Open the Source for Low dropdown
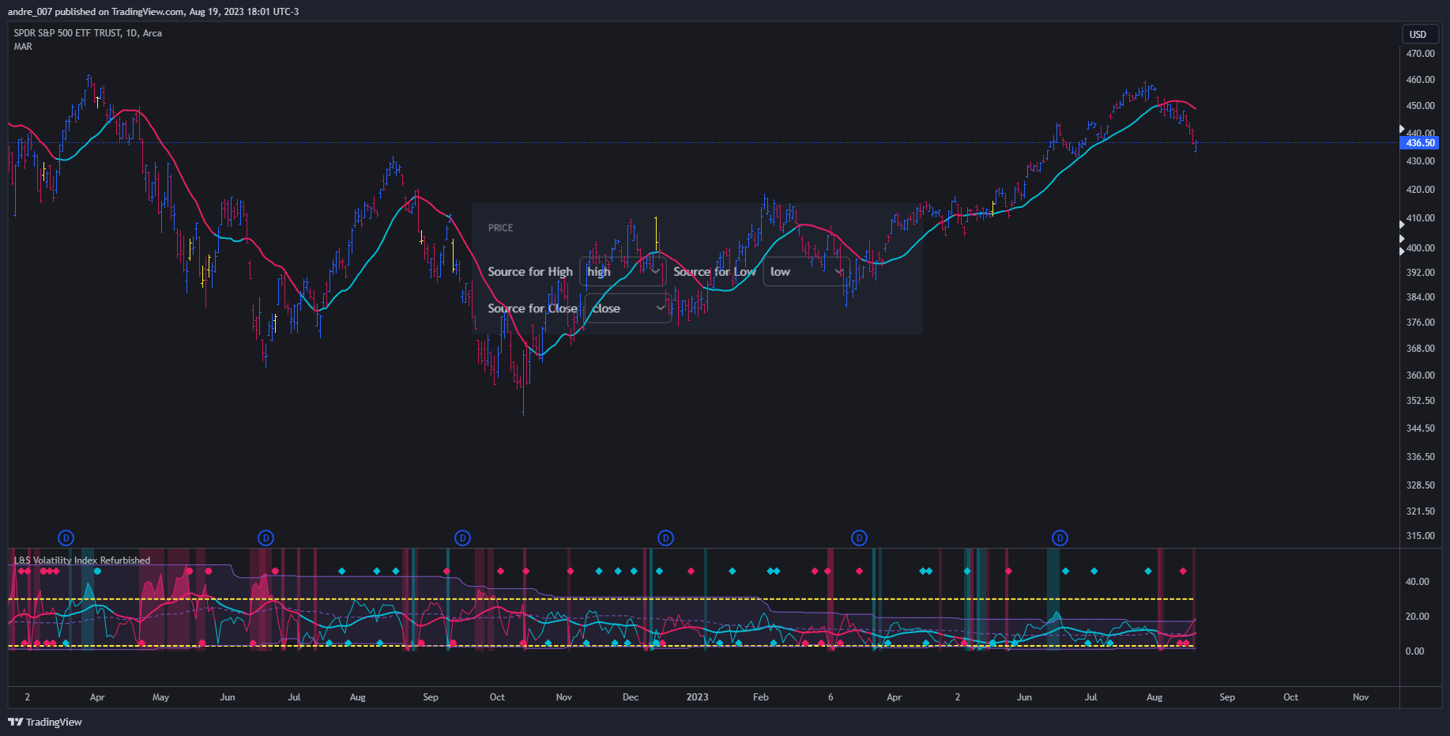This screenshot has width=1450, height=736. coord(806,272)
